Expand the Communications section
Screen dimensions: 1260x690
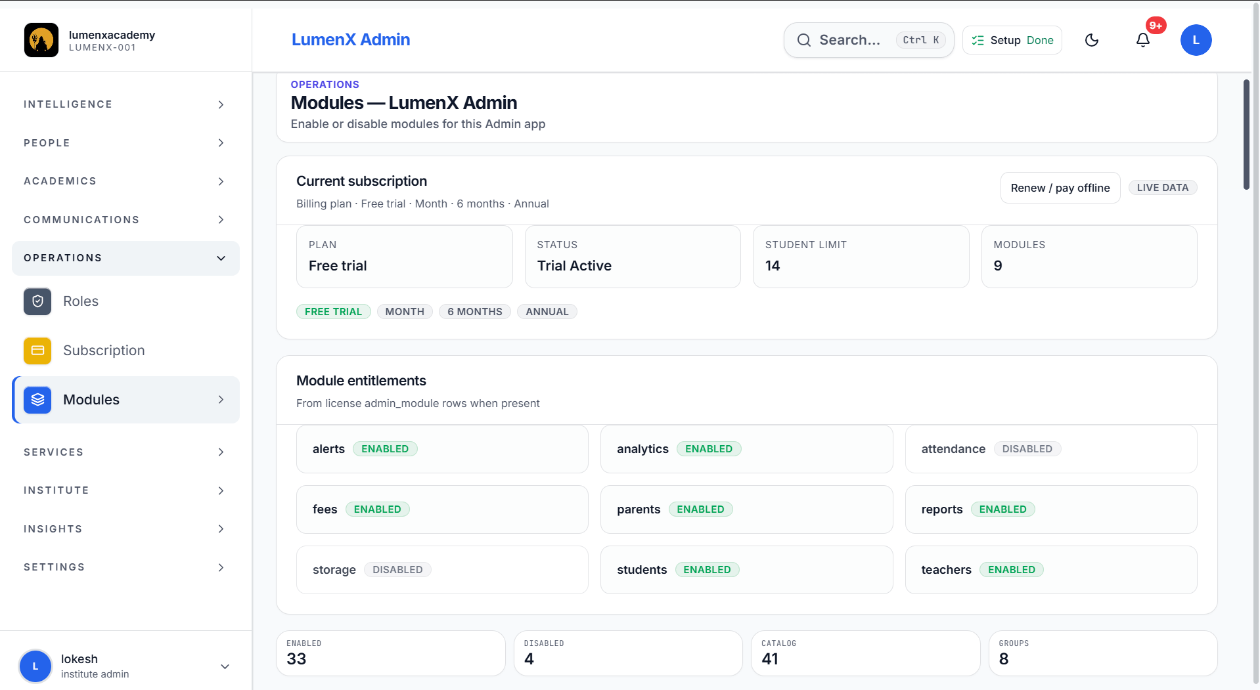(125, 220)
